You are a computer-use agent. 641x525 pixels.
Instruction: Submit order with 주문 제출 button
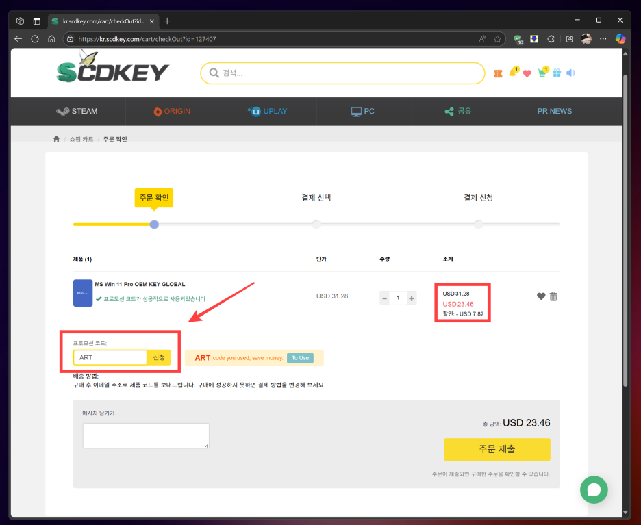pyautogui.click(x=497, y=449)
